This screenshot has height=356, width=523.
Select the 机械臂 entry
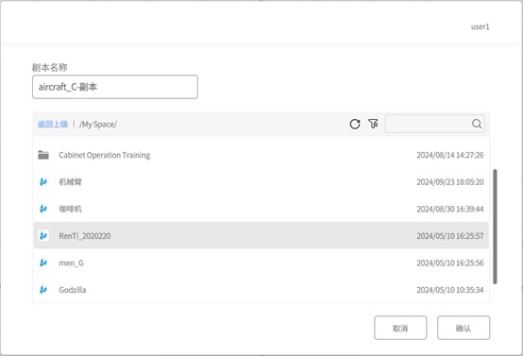pyautogui.click(x=261, y=182)
